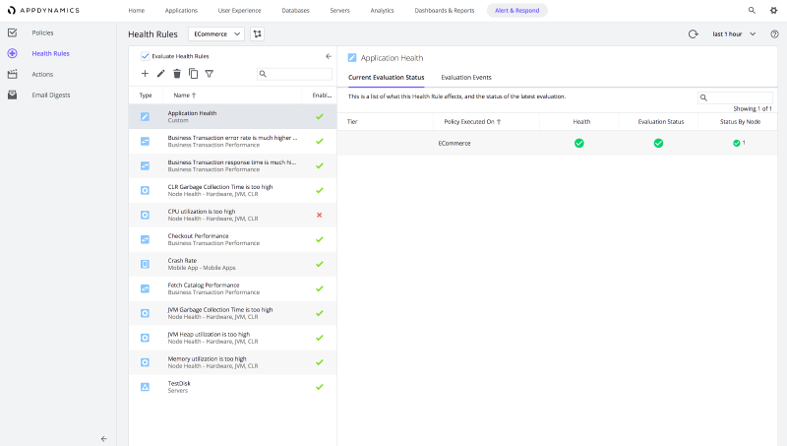Open the Policies sidebar link
787x446 pixels.
(42, 32)
